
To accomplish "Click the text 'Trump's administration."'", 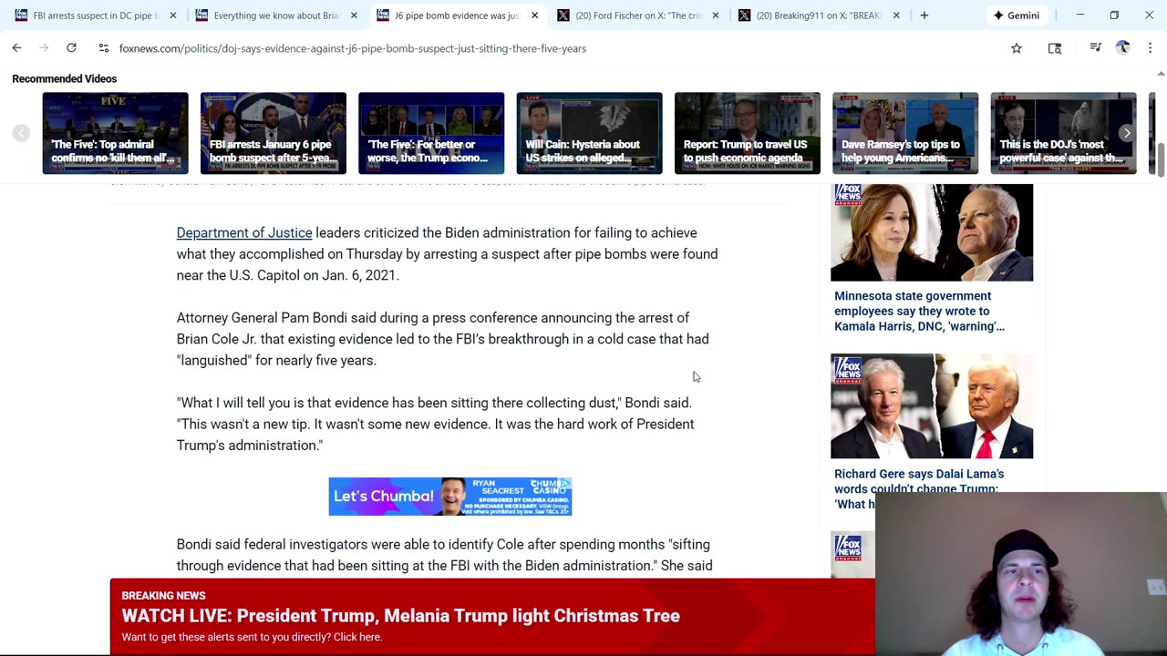I will coord(250,446).
